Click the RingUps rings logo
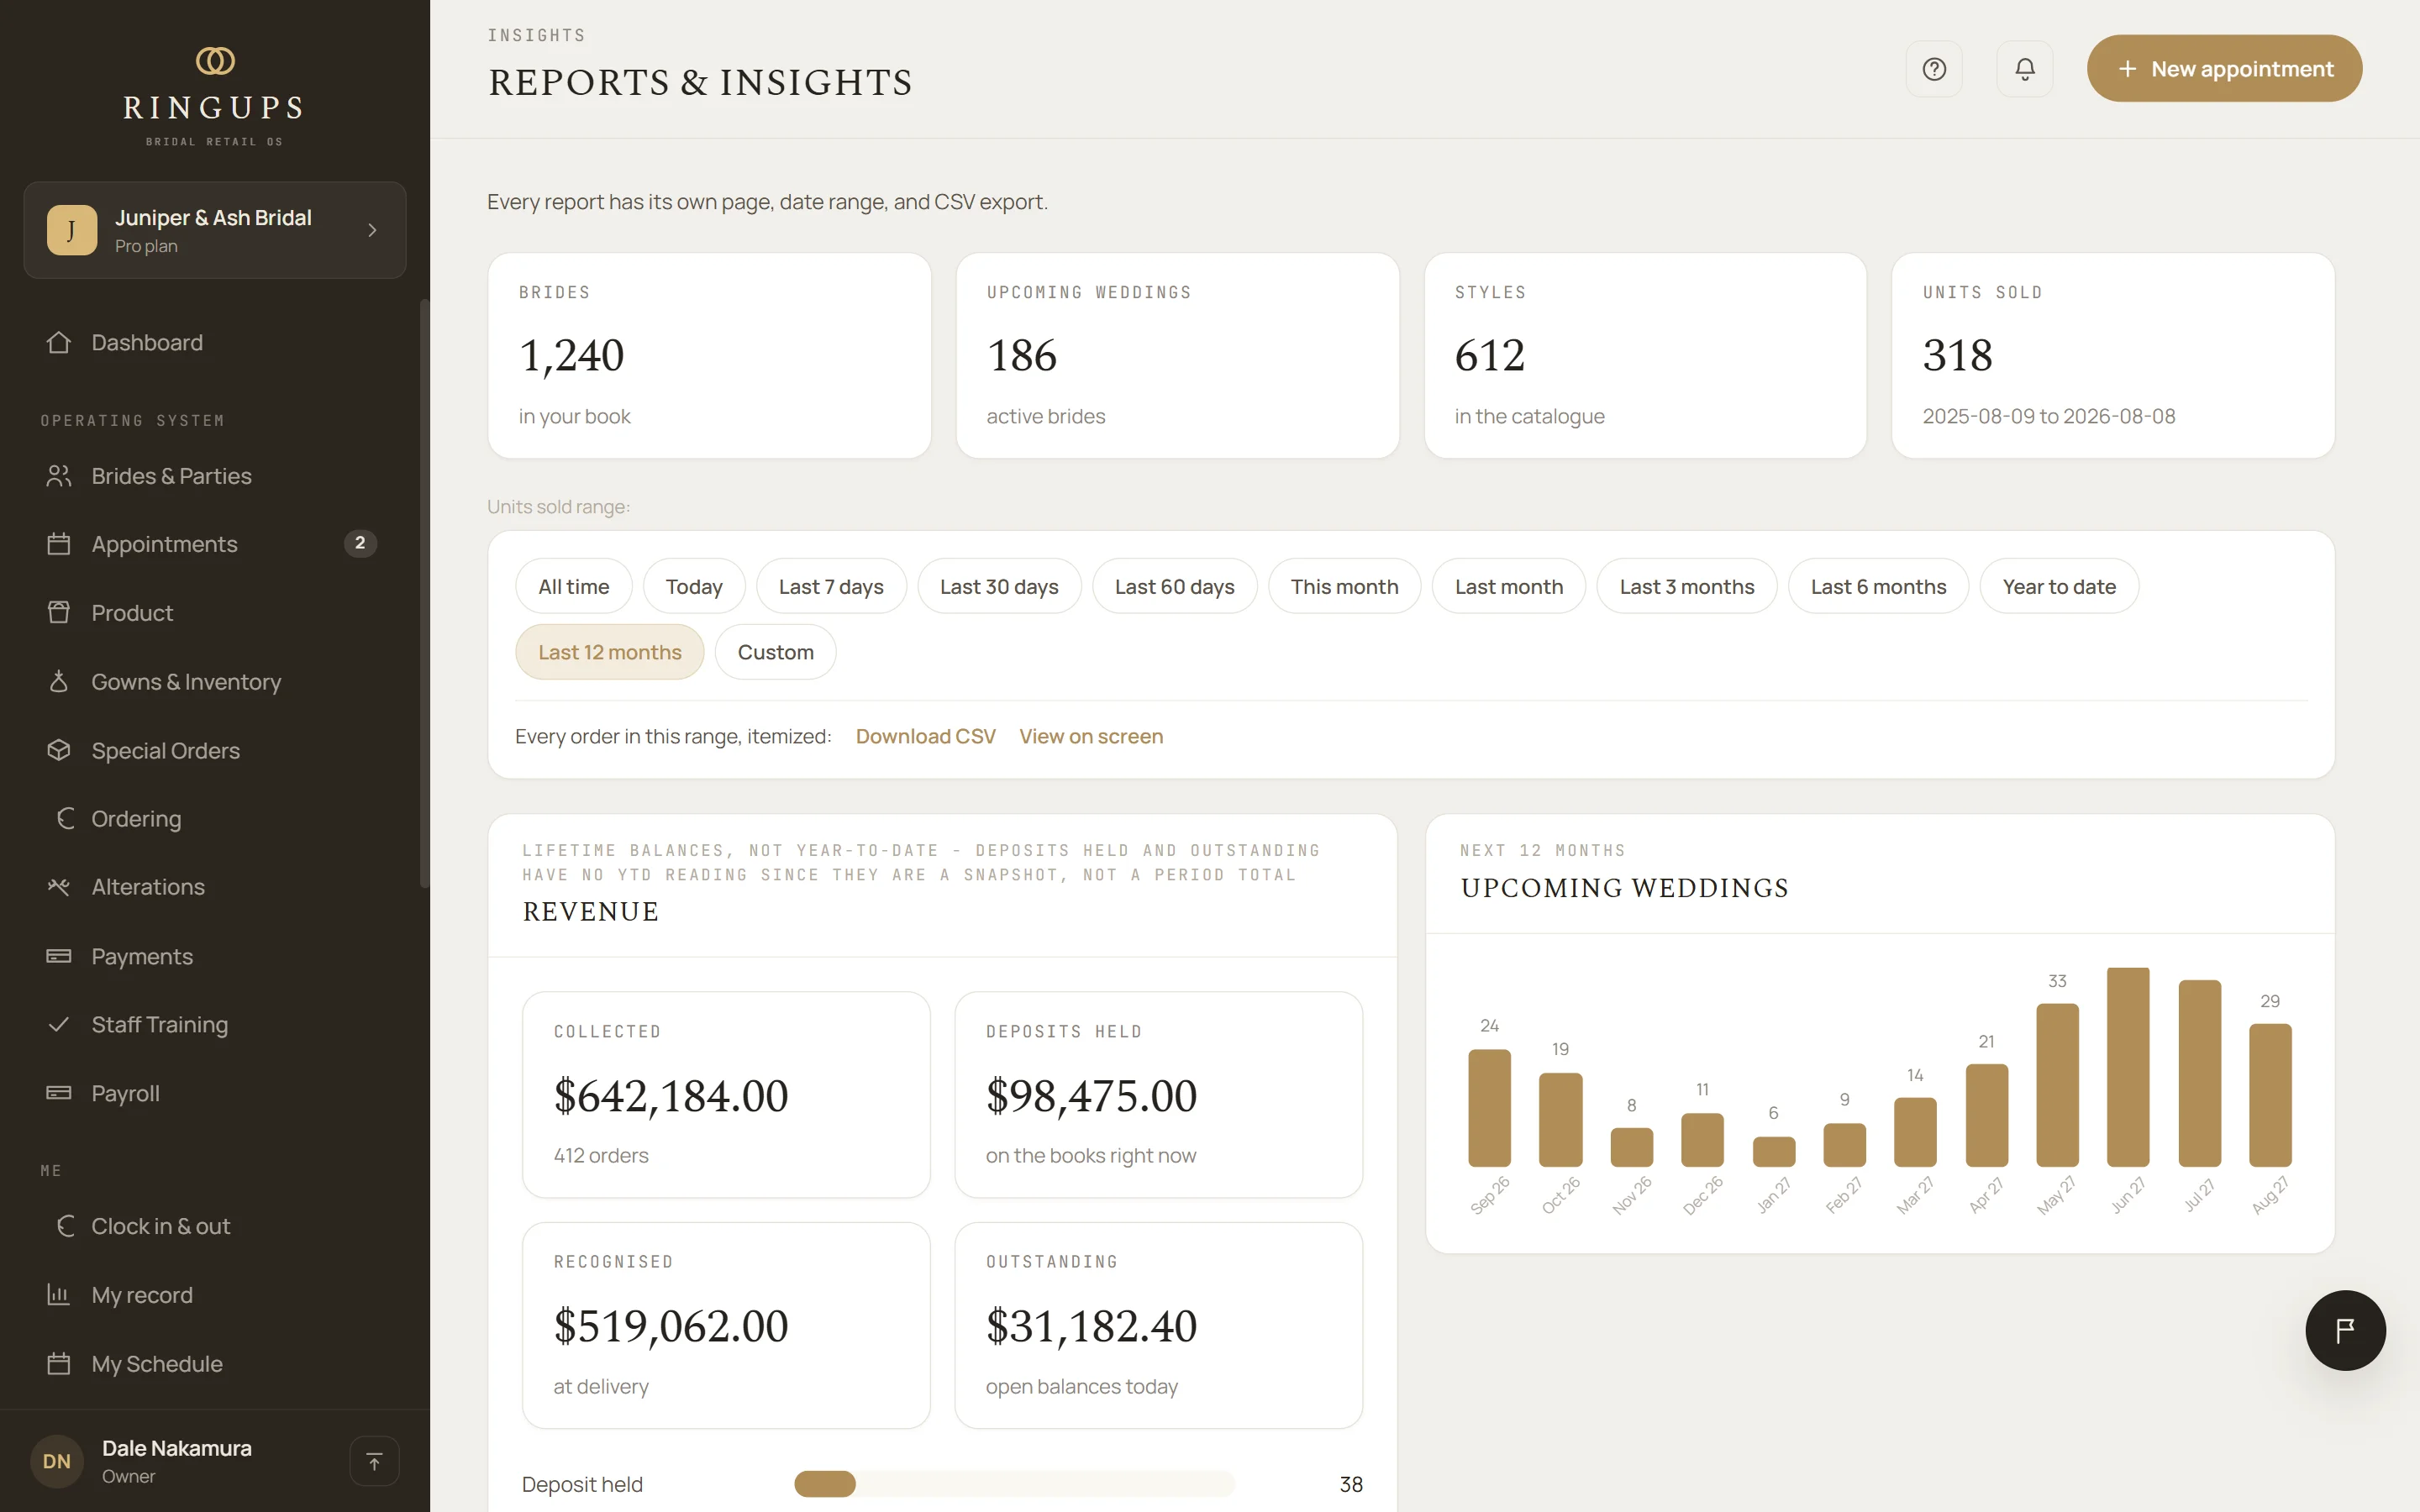This screenshot has width=2420, height=1512. pos(215,61)
